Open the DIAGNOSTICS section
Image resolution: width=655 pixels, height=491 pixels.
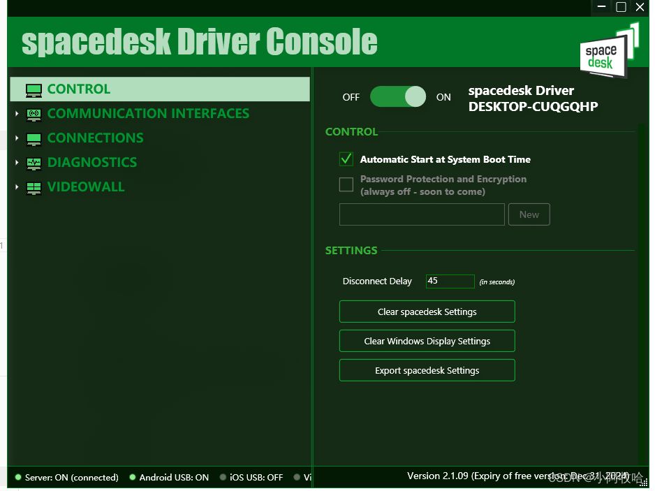92,162
